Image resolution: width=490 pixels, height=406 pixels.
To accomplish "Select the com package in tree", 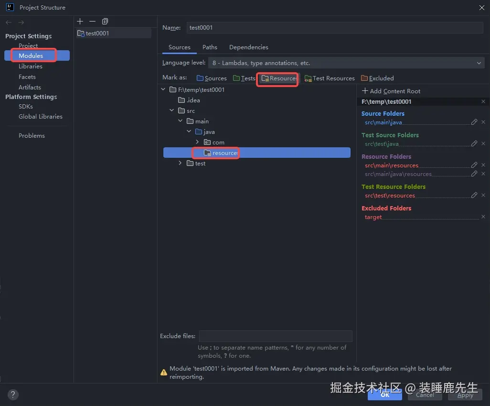I will pyautogui.click(x=214, y=142).
